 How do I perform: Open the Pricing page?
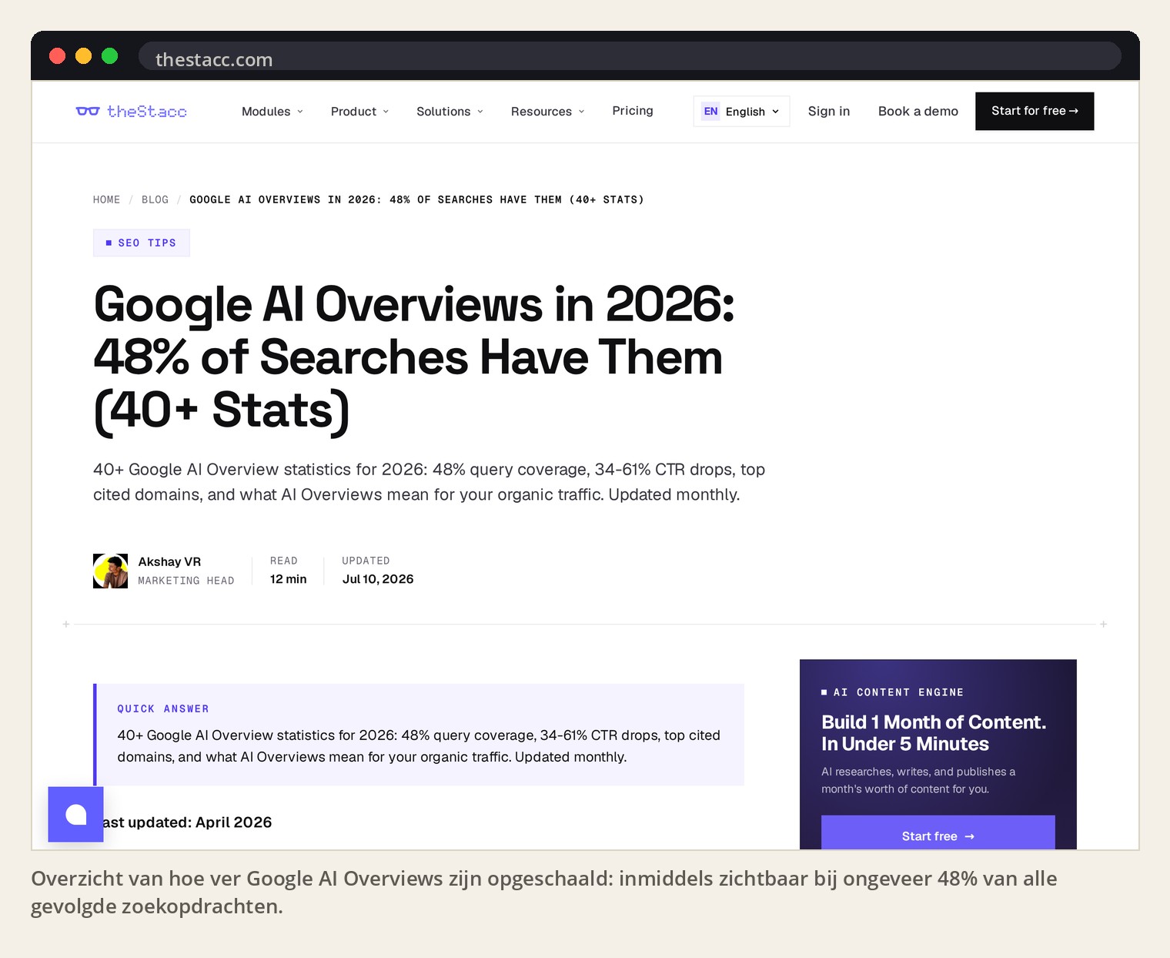pyautogui.click(x=633, y=111)
